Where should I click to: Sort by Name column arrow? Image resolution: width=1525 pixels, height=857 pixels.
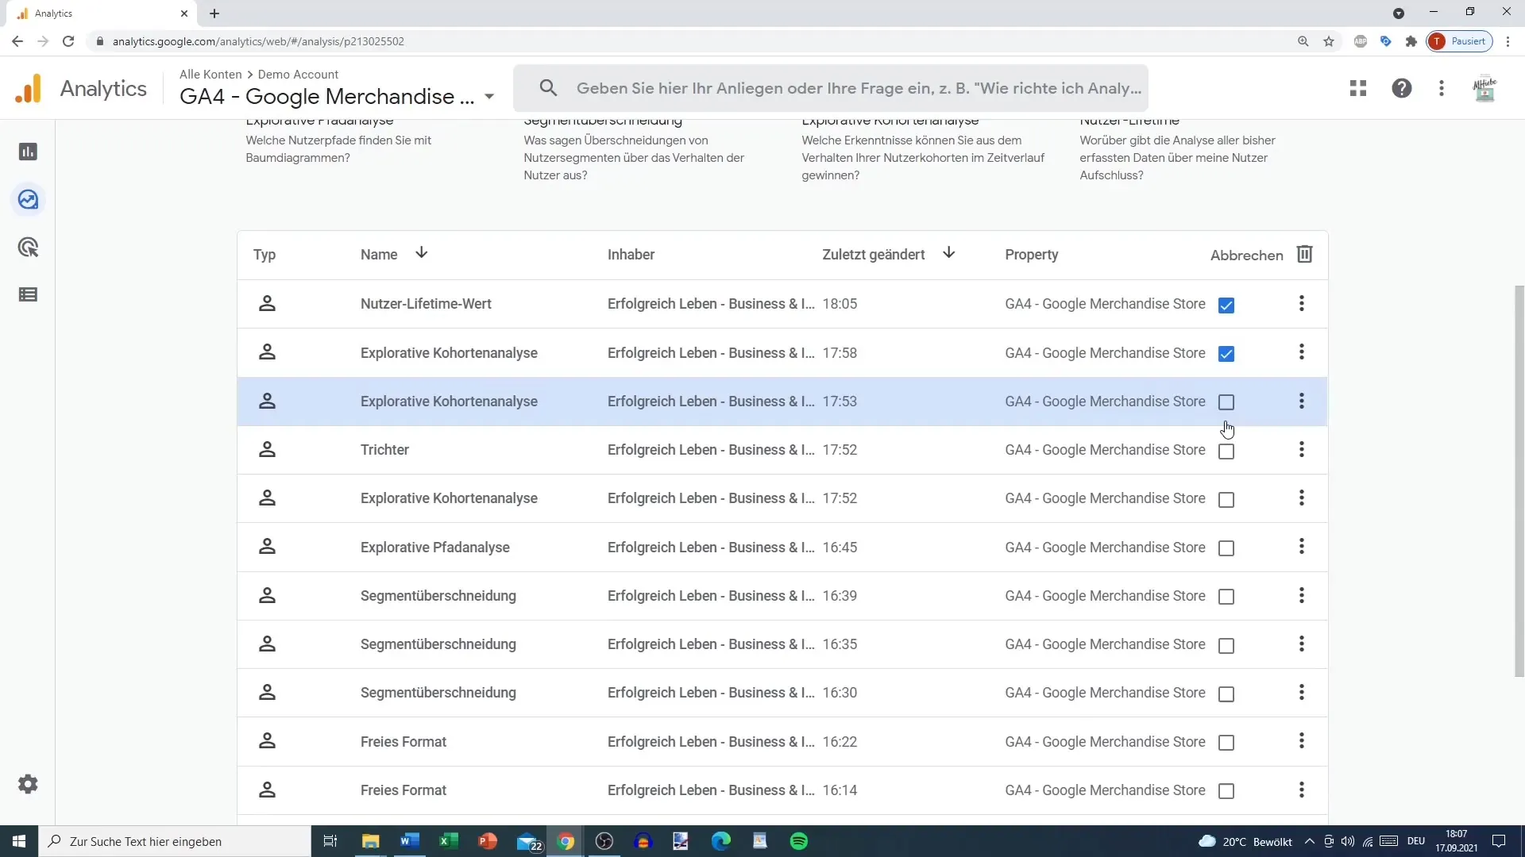[422, 252]
